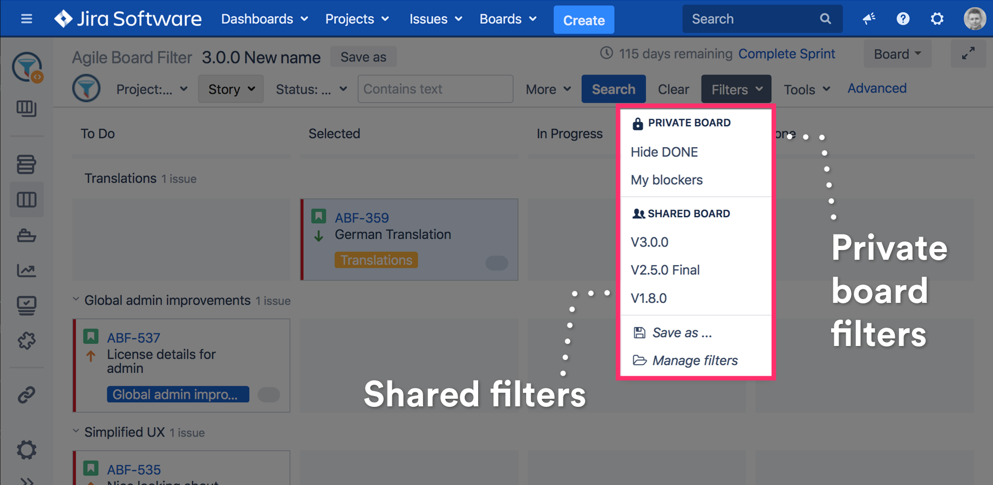Viewport: 993px width, 485px height.
Task: Choose V2.5.0 Final shared filter
Action: [x=665, y=270]
